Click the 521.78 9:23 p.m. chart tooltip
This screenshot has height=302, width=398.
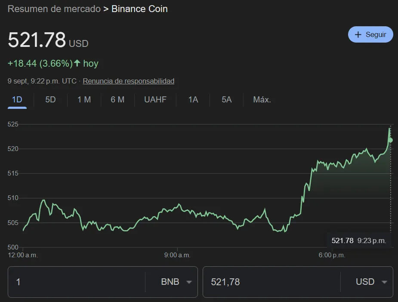click(359, 240)
